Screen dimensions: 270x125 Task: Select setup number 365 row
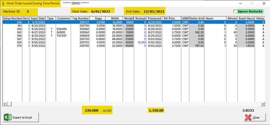(134, 32)
